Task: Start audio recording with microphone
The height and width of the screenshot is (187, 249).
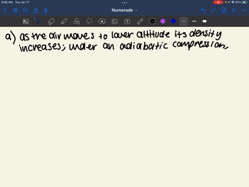Action: click(x=46, y=10)
